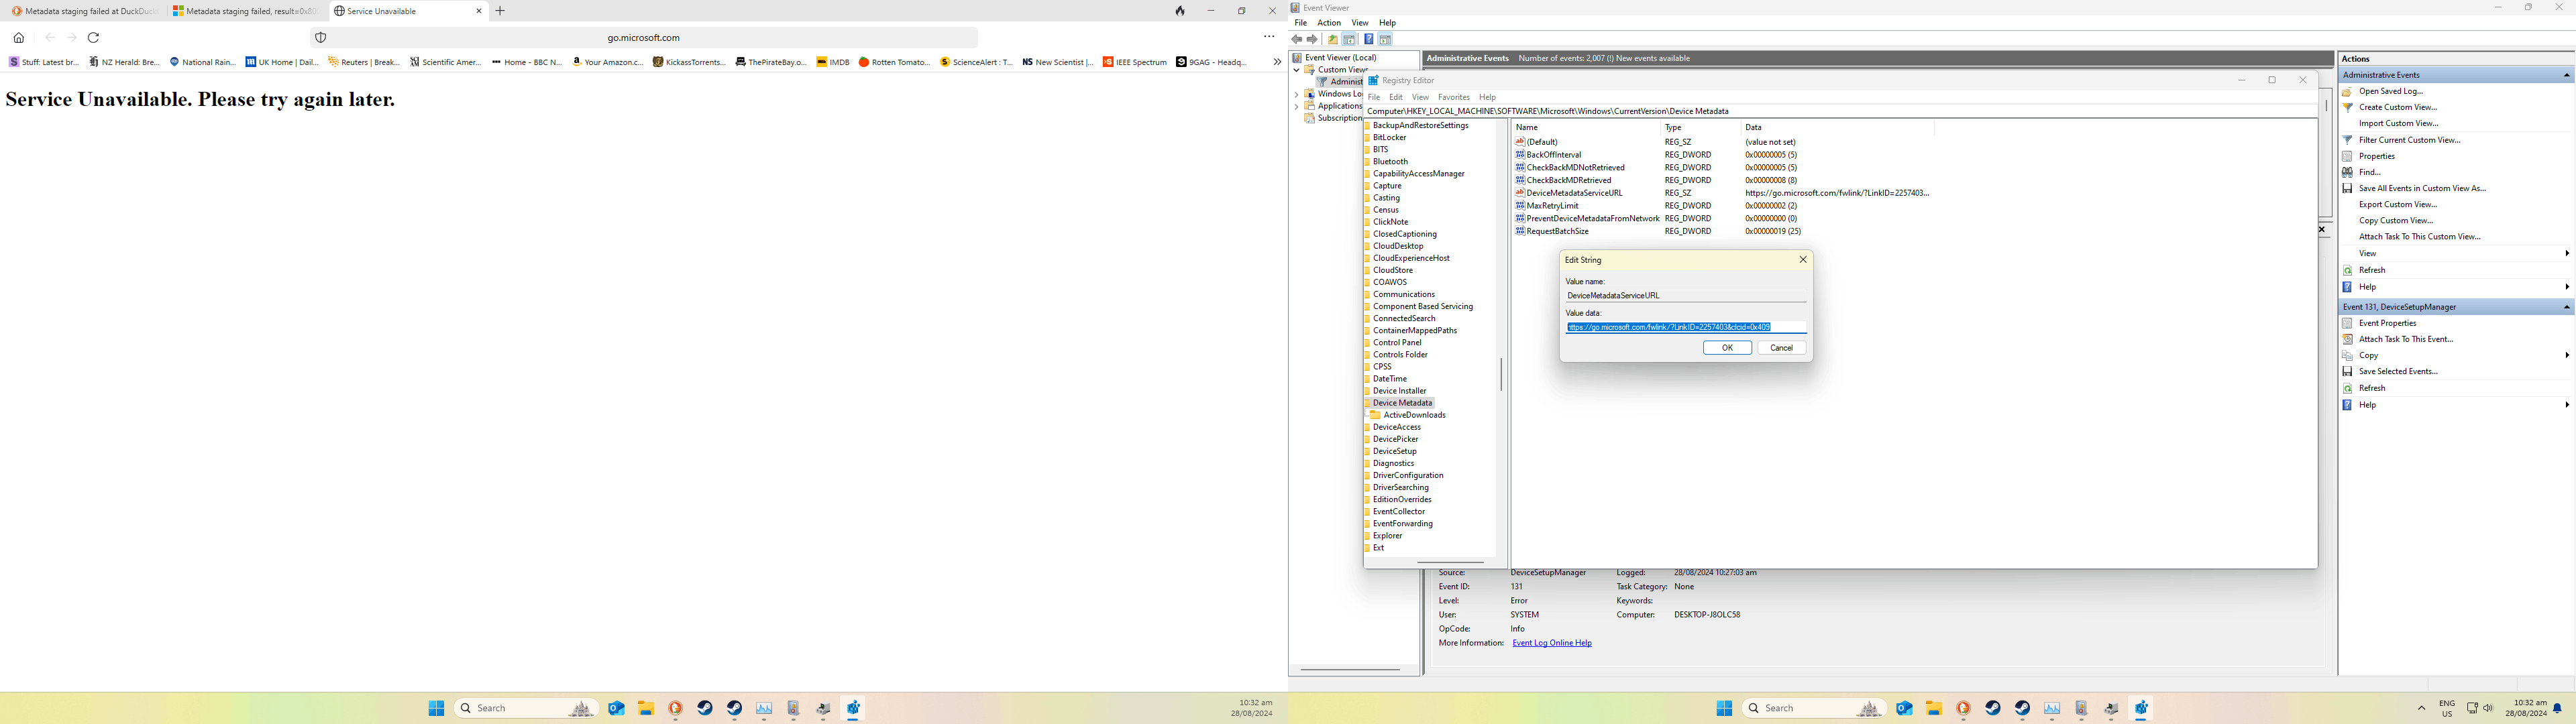Open the Action menu in Event Viewer

(x=1329, y=23)
